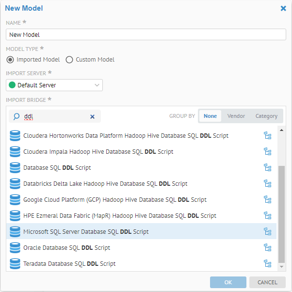This screenshot has width=292, height=292.
Task: Click hierarchy icon beside Cloudera Impala row
Action: (267, 152)
